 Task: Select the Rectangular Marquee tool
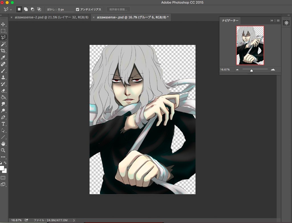[x=3, y=31]
